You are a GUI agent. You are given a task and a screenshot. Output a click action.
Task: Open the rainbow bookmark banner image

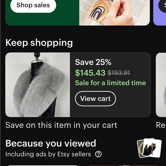coord(114,13)
